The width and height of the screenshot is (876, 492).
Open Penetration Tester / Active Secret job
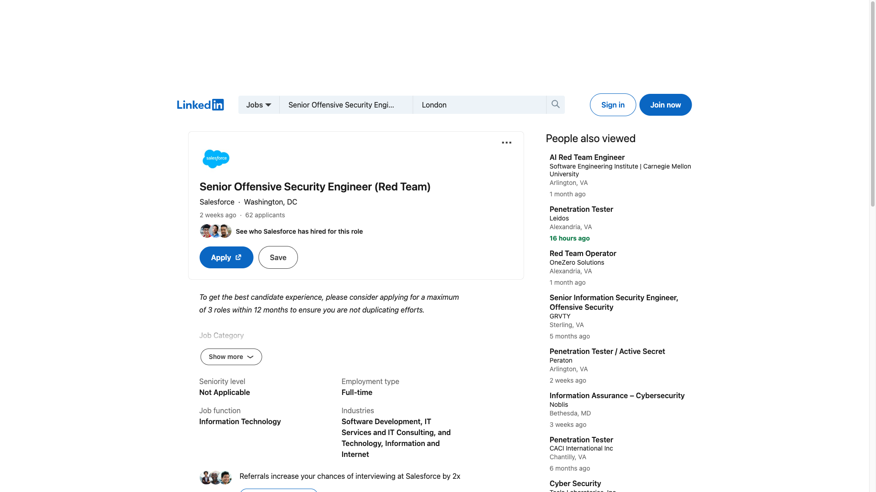(x=607, y=351)
